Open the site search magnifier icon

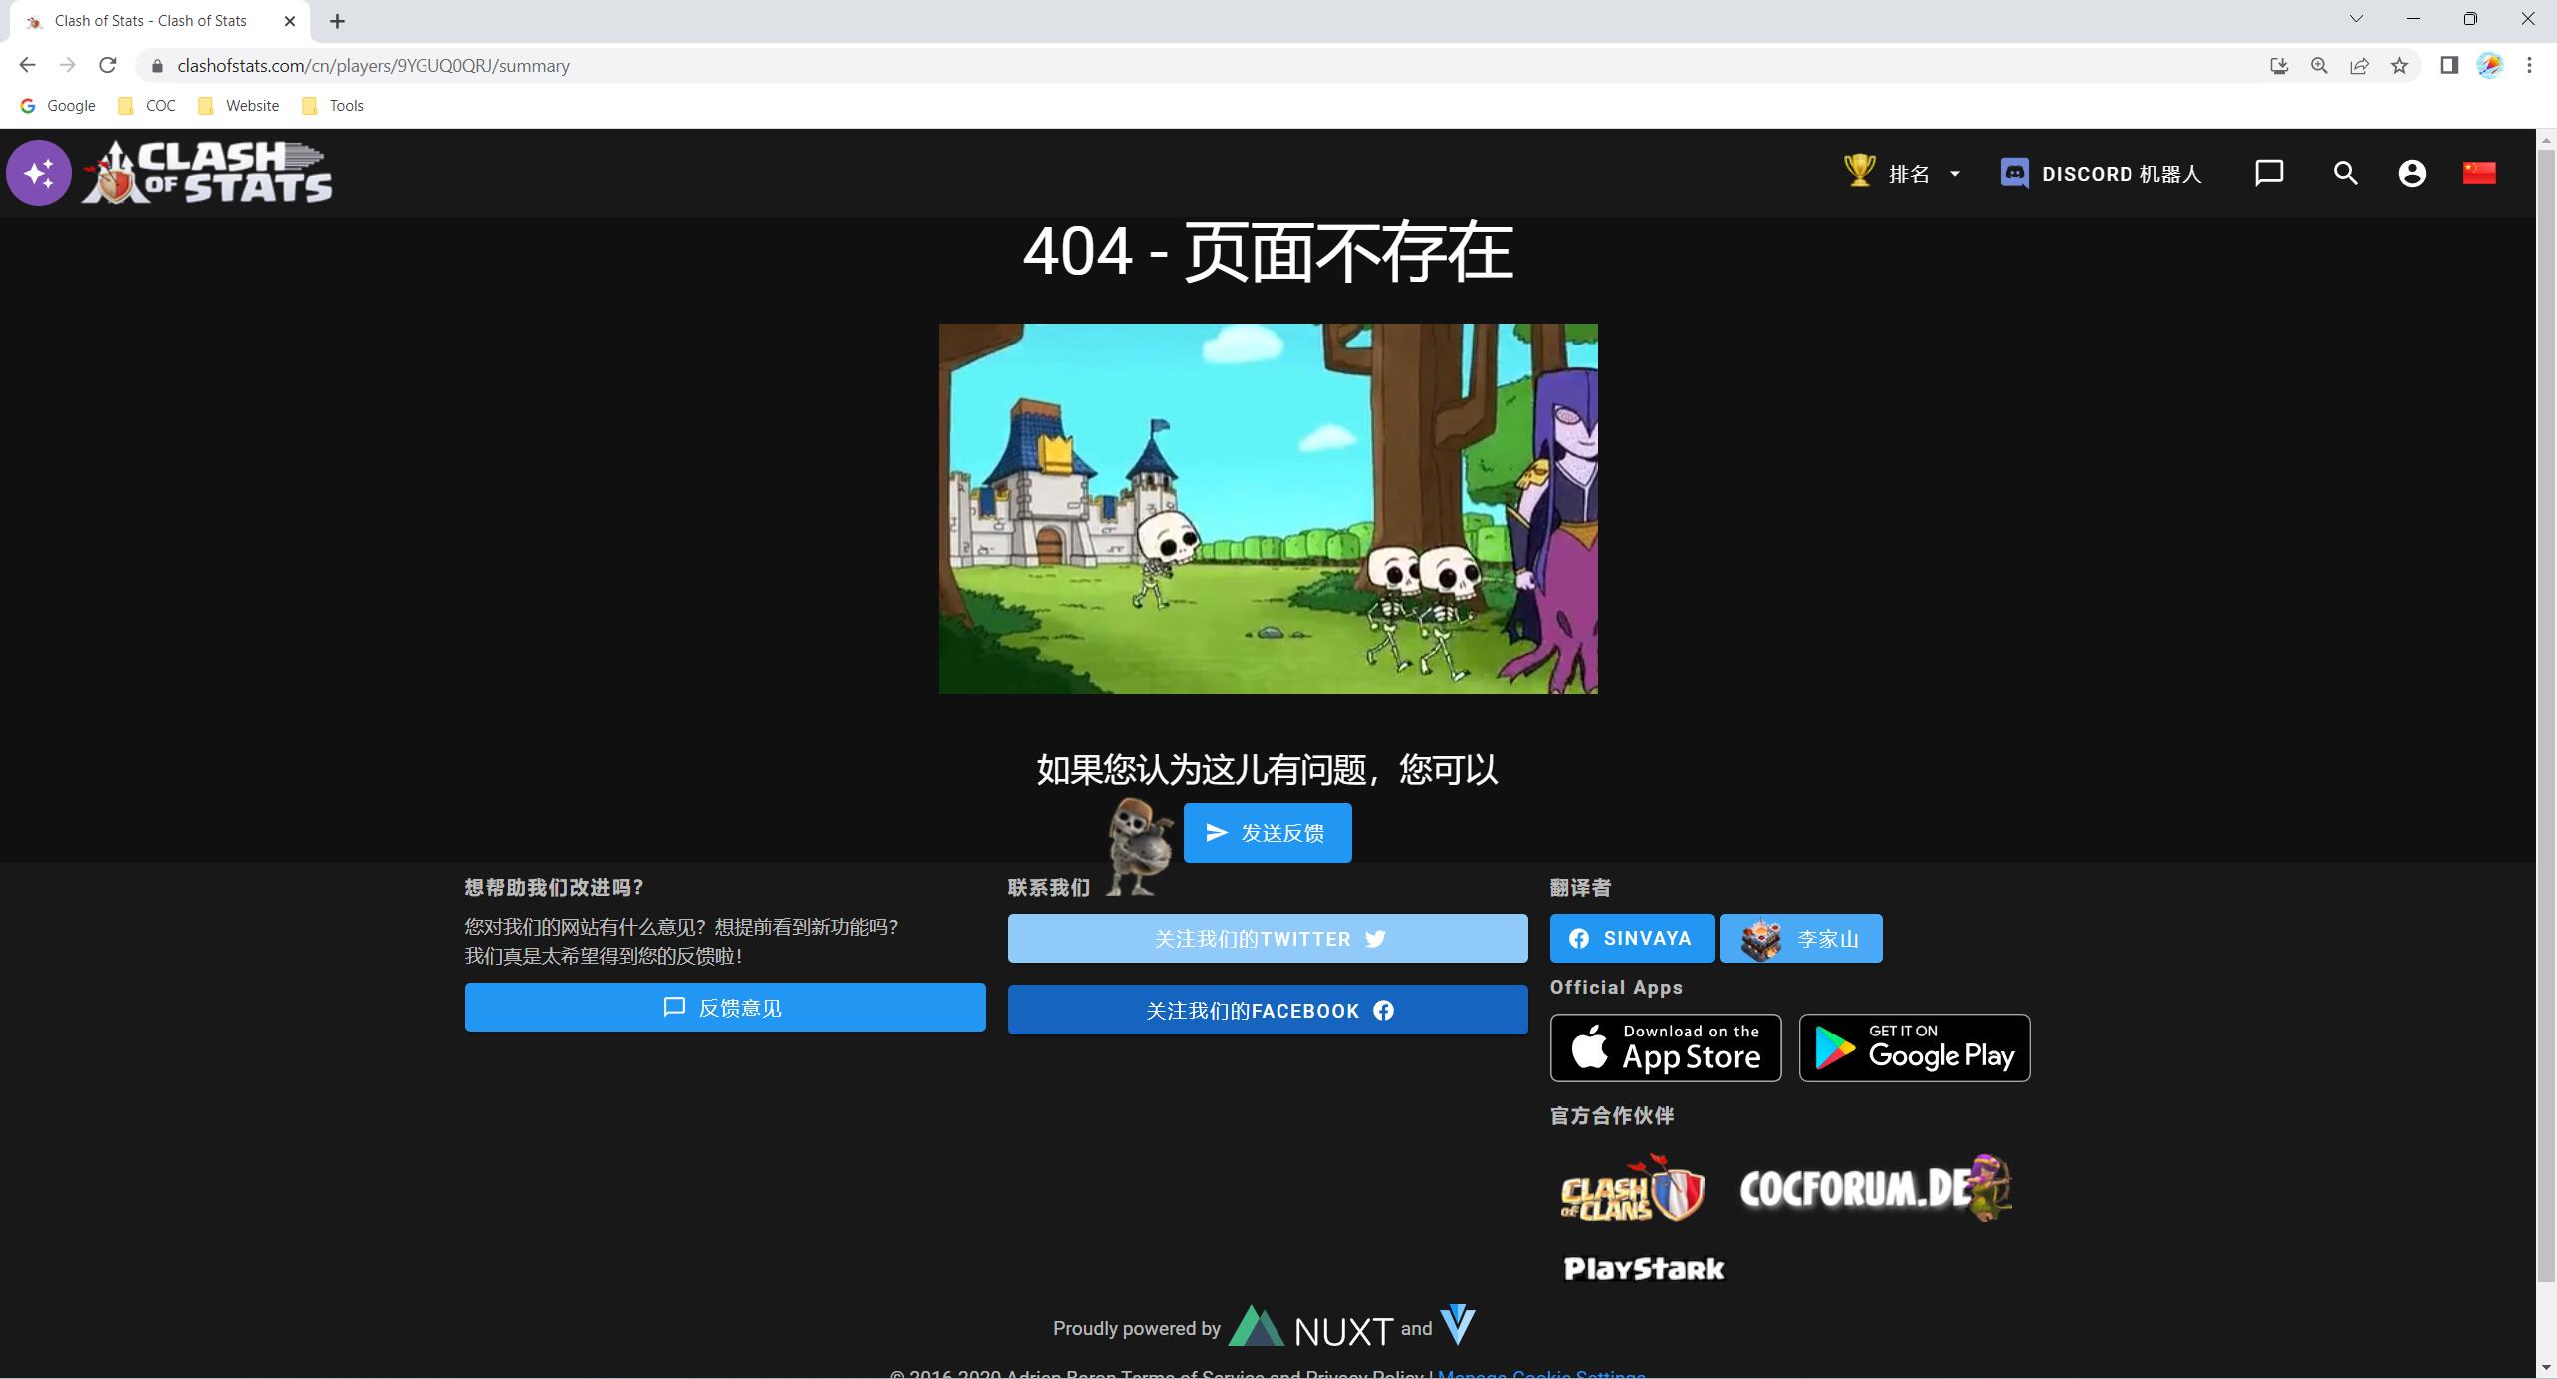2345,173
